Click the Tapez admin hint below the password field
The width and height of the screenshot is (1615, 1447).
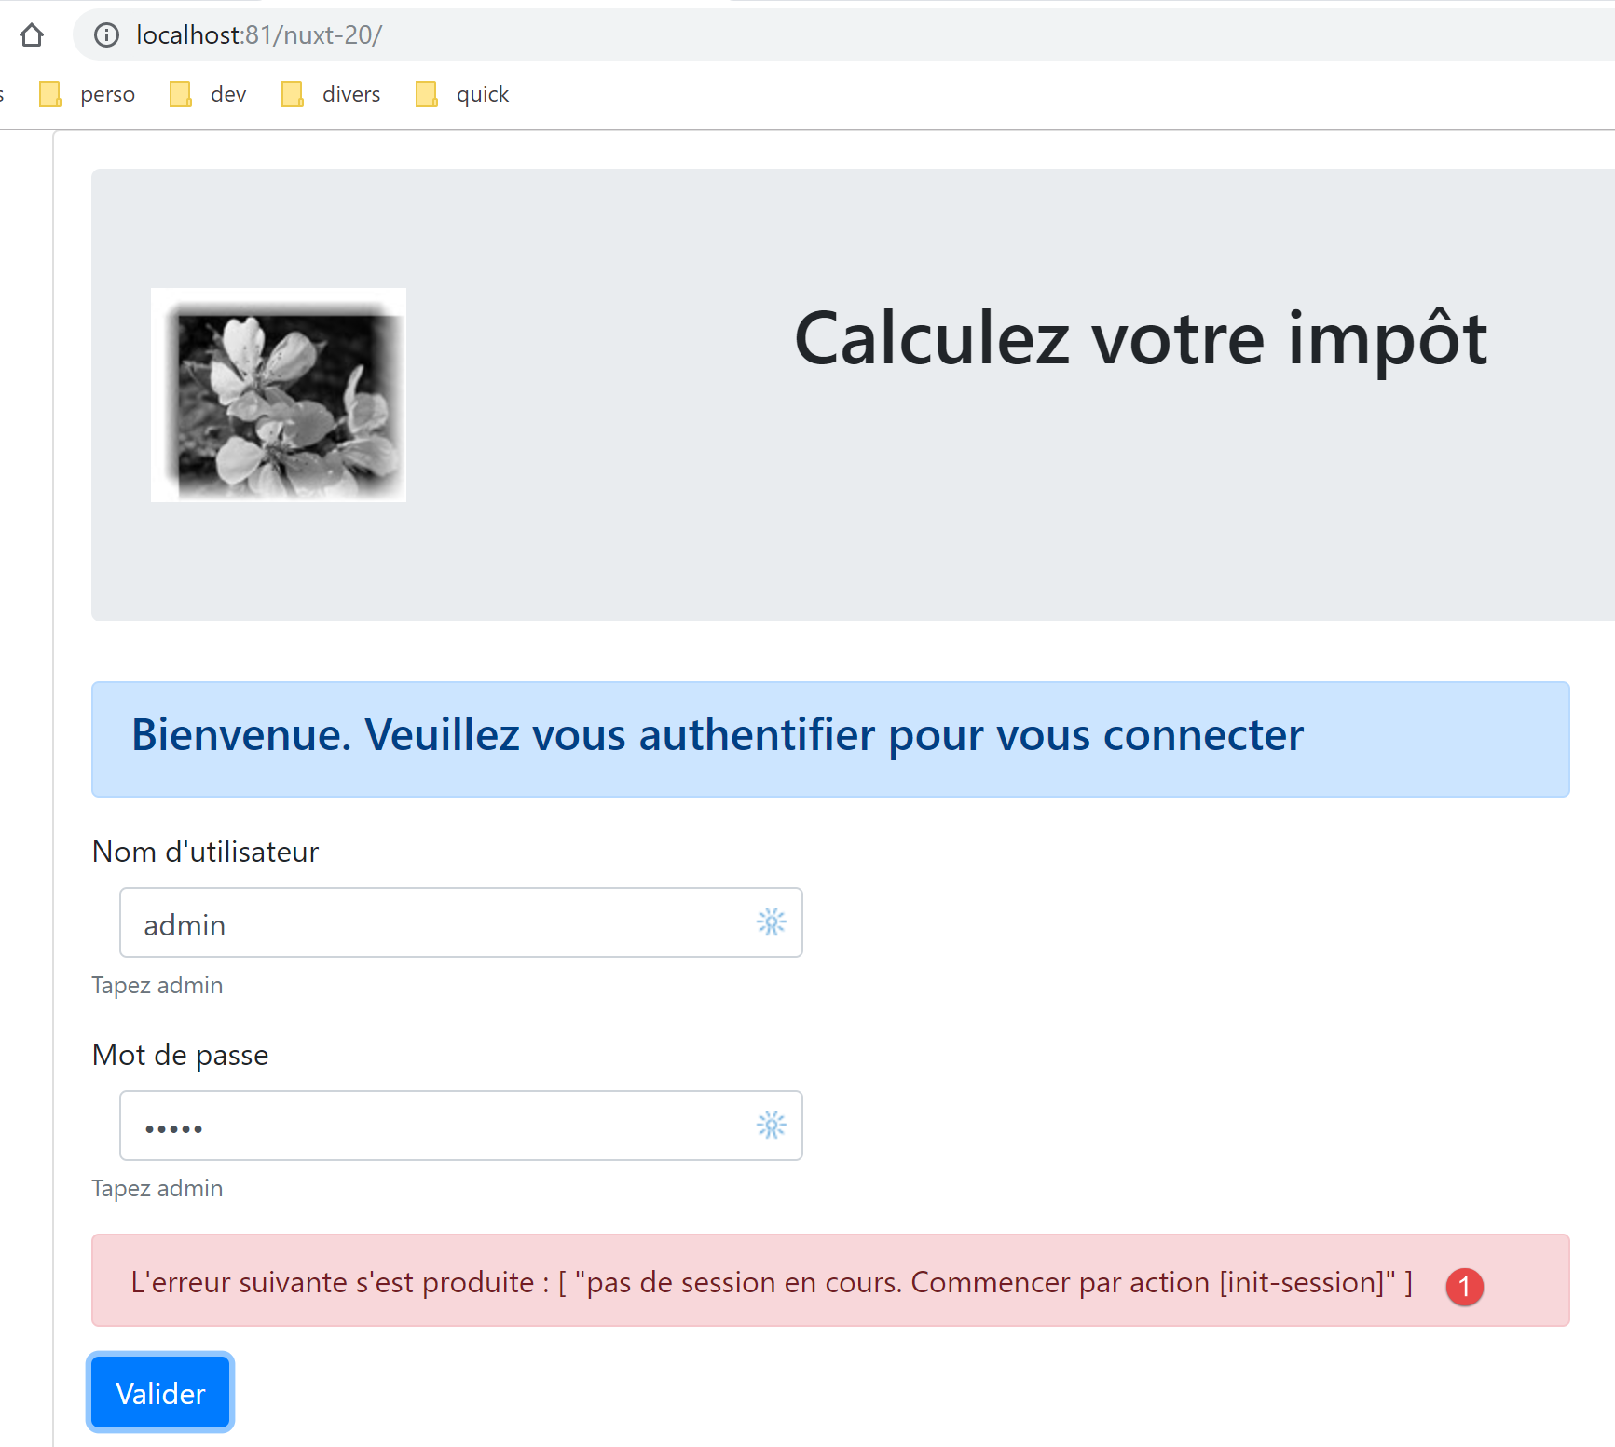(x=157, y=1189)
